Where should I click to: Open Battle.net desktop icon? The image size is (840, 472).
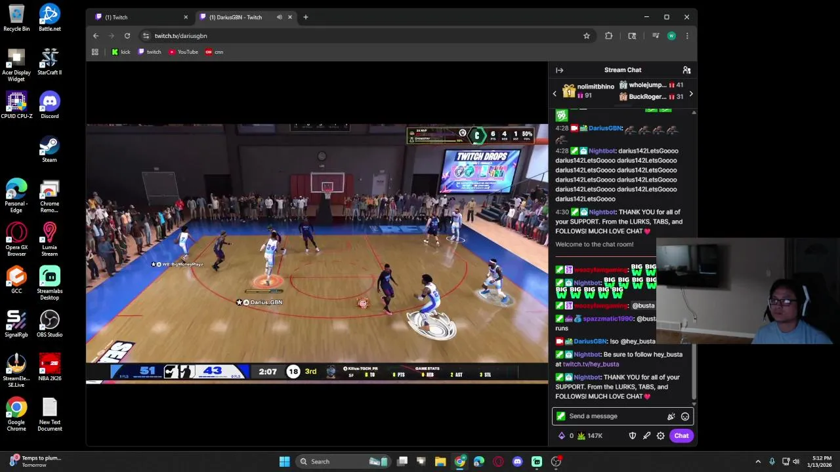pyautogui.click(x=50, y=18)
